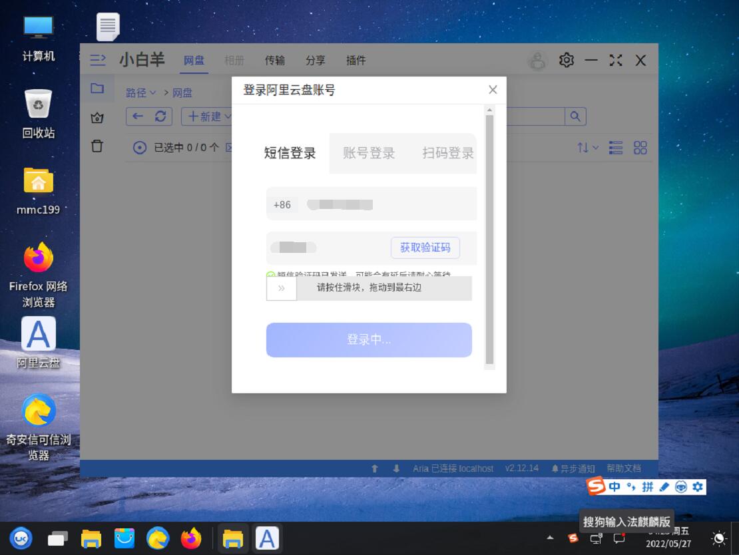
Task: Switch to list view icon
Action: 616,148
